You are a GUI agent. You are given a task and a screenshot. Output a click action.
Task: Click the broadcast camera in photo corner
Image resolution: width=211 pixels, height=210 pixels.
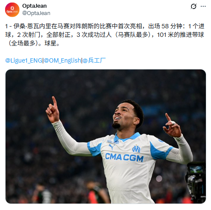point(196,182)
